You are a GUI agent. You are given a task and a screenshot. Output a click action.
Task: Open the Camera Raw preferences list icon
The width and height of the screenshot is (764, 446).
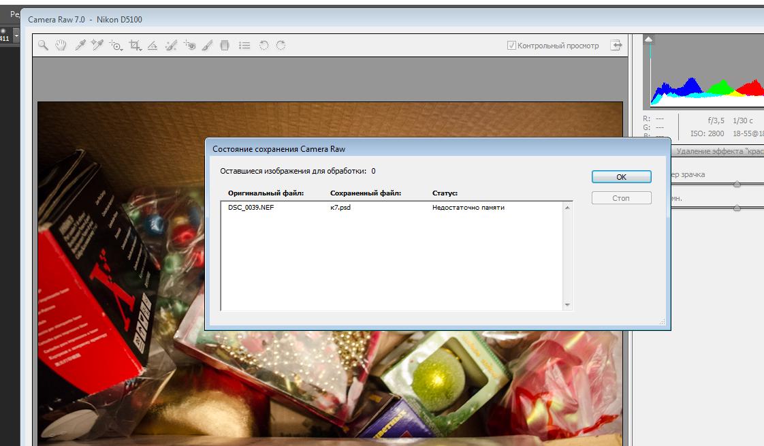click(244, 46)
